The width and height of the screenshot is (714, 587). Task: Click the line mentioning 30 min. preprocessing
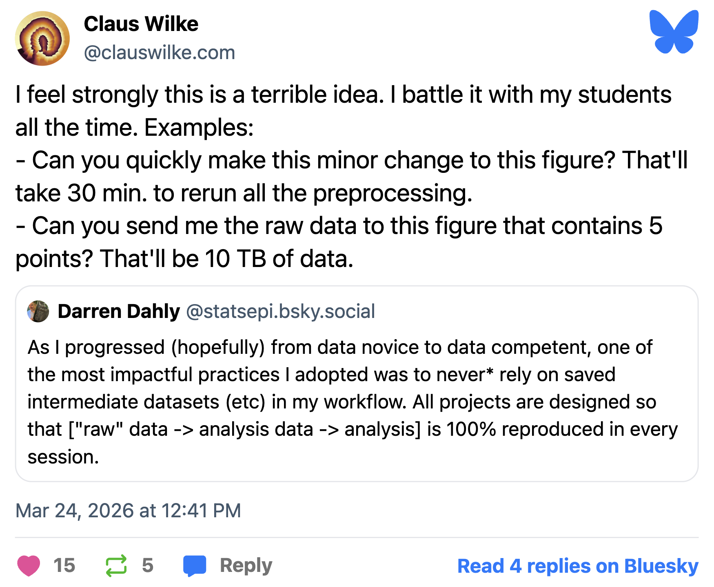pos(244,193)
